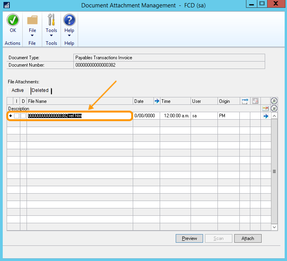
Task: Click the attachment properties icon right of Origin
Action: pos(245,101)
